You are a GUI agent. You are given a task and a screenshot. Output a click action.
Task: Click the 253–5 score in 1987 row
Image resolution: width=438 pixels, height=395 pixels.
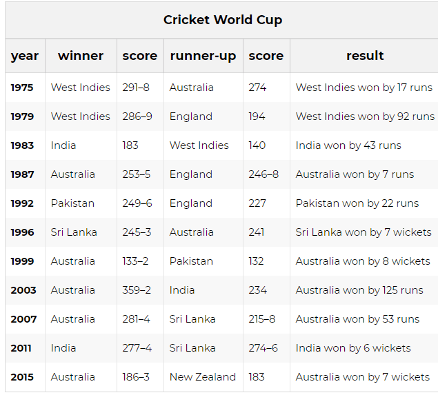pyautogui.click(x=137, y=174)
